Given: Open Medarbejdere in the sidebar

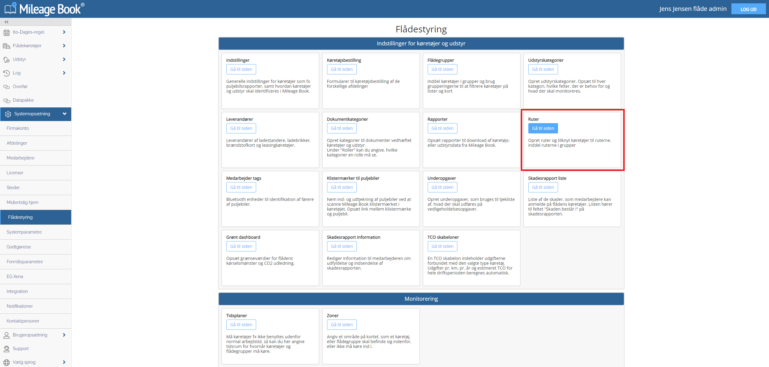Looking at the screenshot, I should (36, 158).
